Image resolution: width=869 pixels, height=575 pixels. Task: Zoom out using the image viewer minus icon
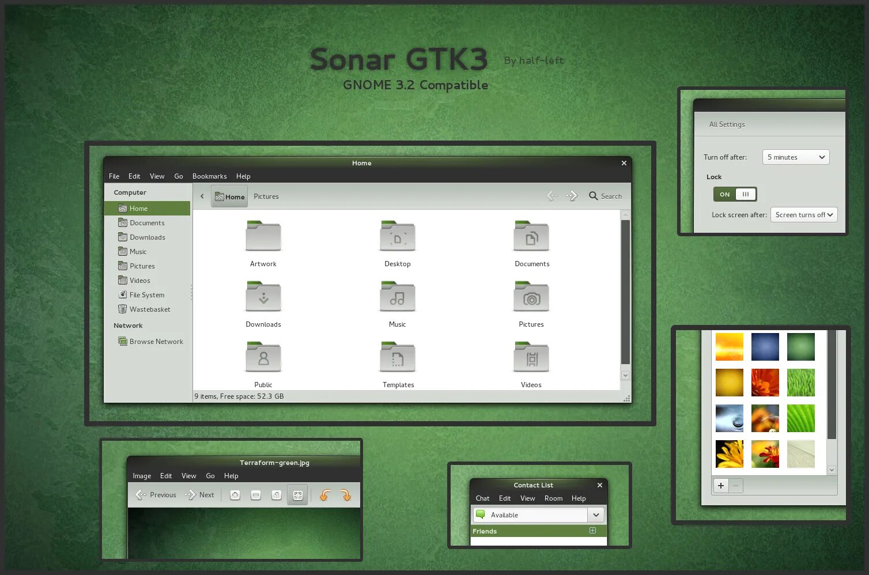[256, 495]
